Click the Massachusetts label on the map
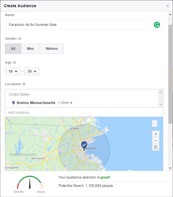173x197 pixels. 23,155
